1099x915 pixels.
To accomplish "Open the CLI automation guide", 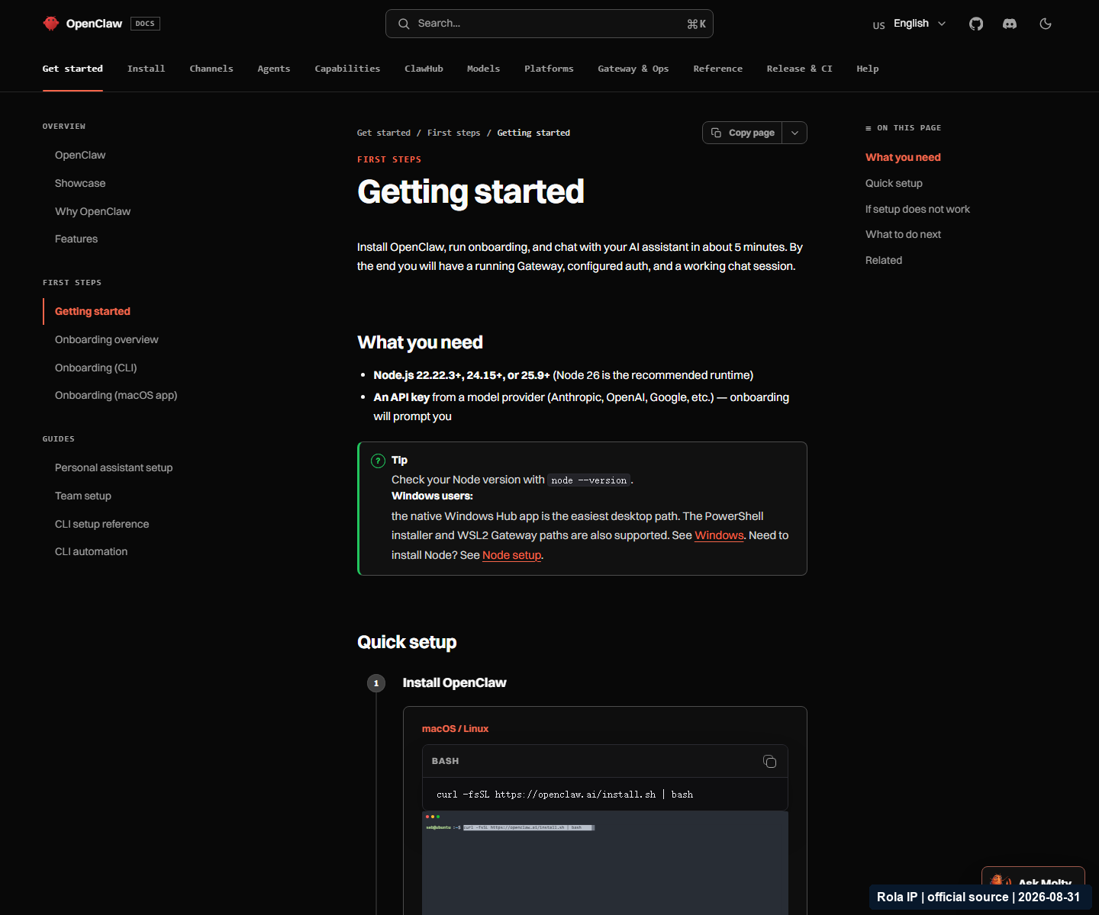I will (x=92, y=551).
